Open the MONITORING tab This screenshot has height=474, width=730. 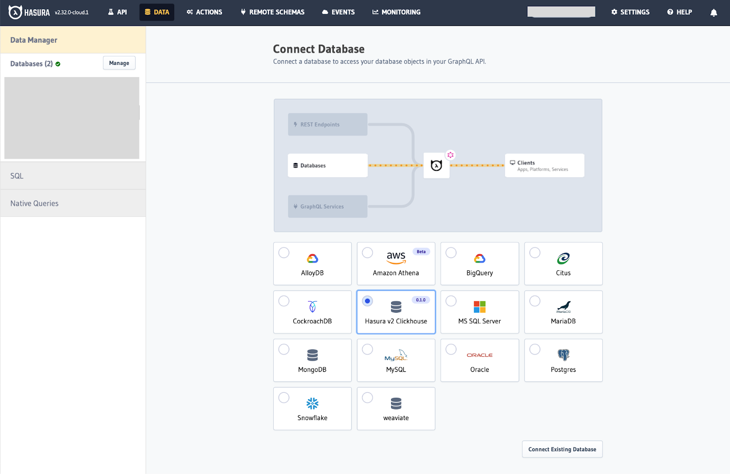(x=396, y=12)
